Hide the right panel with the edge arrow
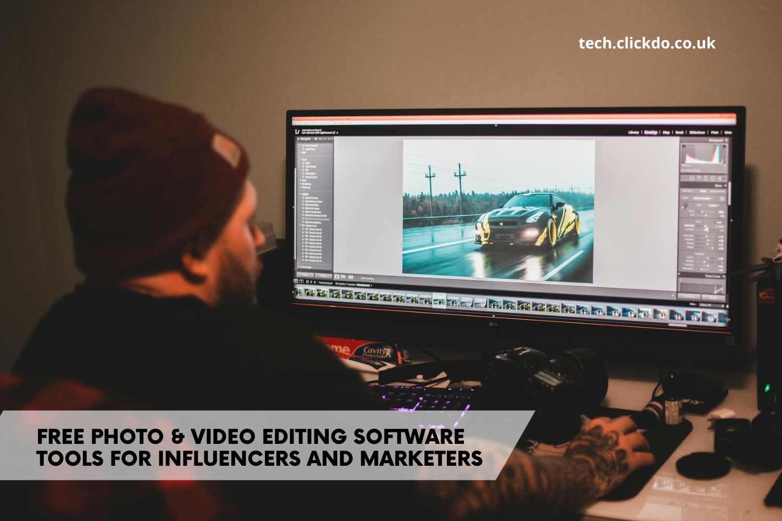This screenshot has width=782, height=521. [x=731, y=220]
